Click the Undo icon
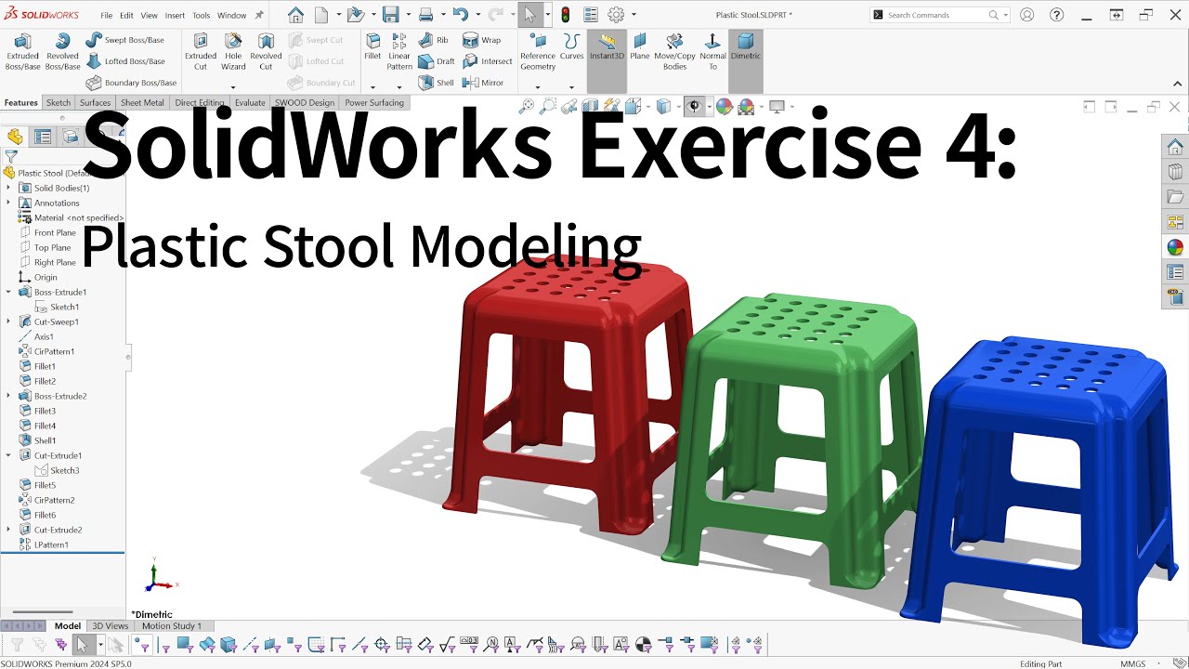This screenshot has height=669, width=1189. click(460, 15)
